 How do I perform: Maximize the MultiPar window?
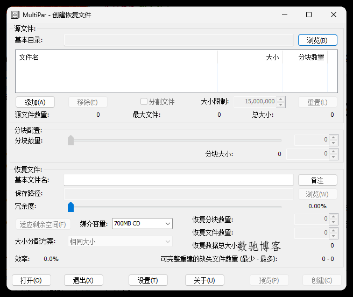[x=309, y=15]
